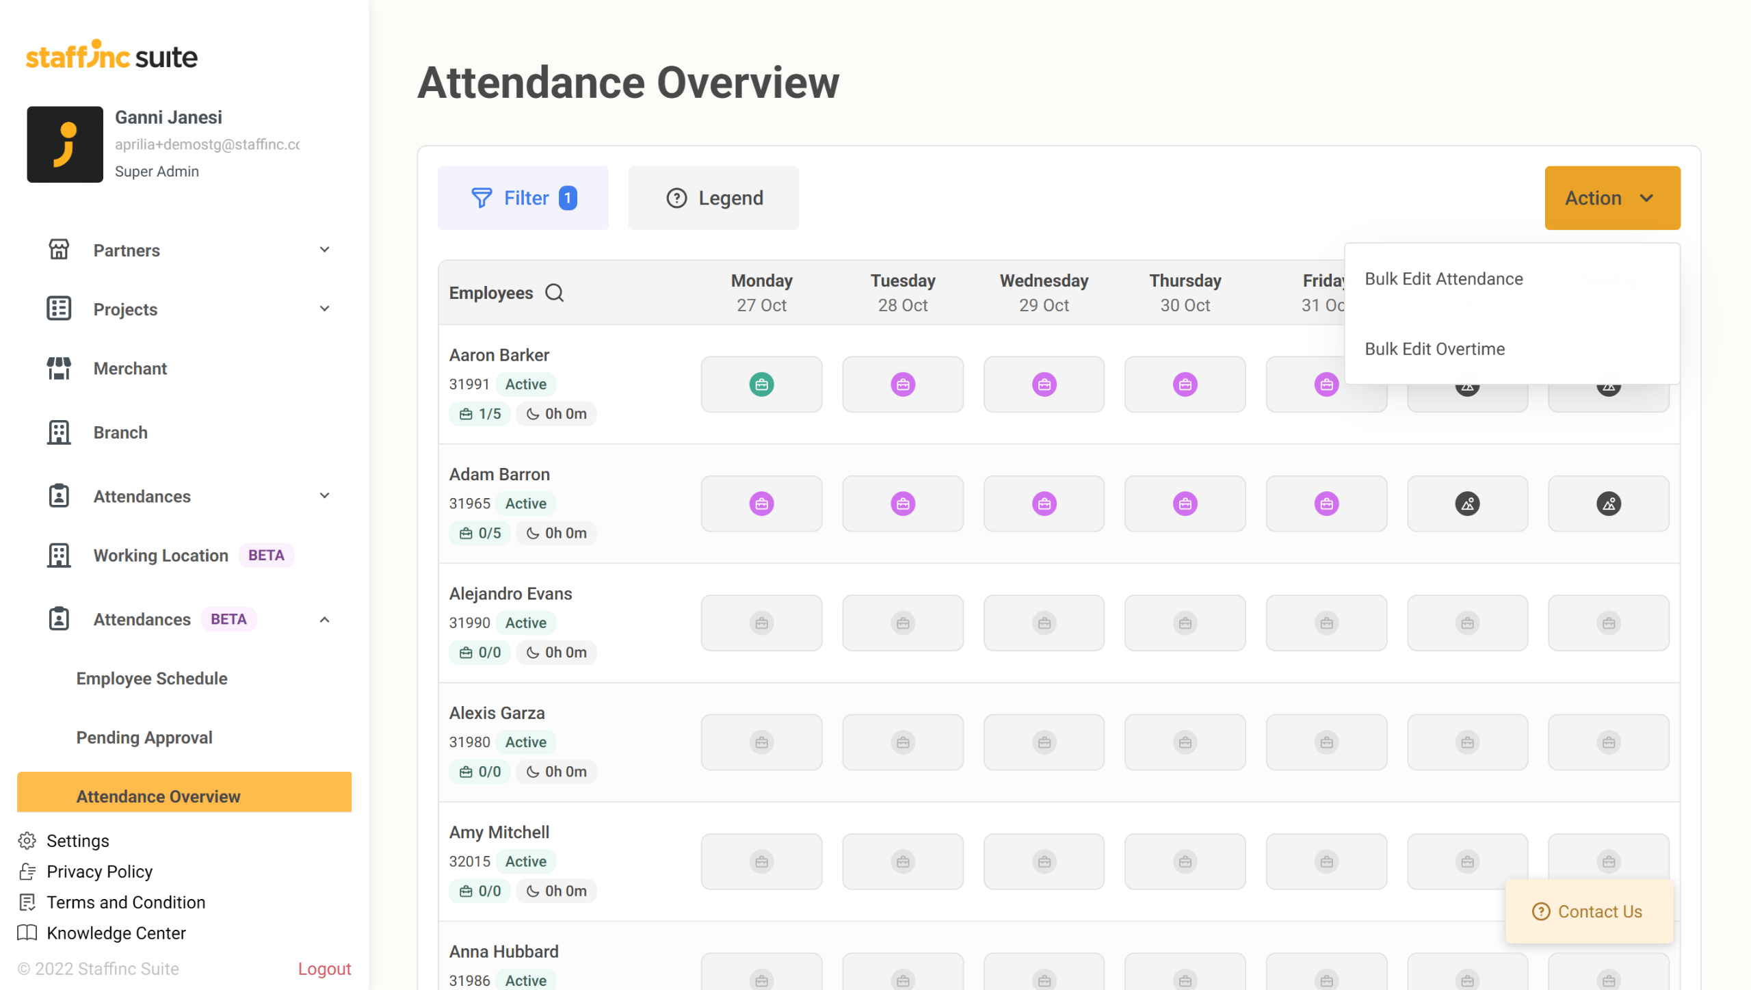1751x990 pixels.
Task: Open the Filter panel
Action: click(523, 198)
